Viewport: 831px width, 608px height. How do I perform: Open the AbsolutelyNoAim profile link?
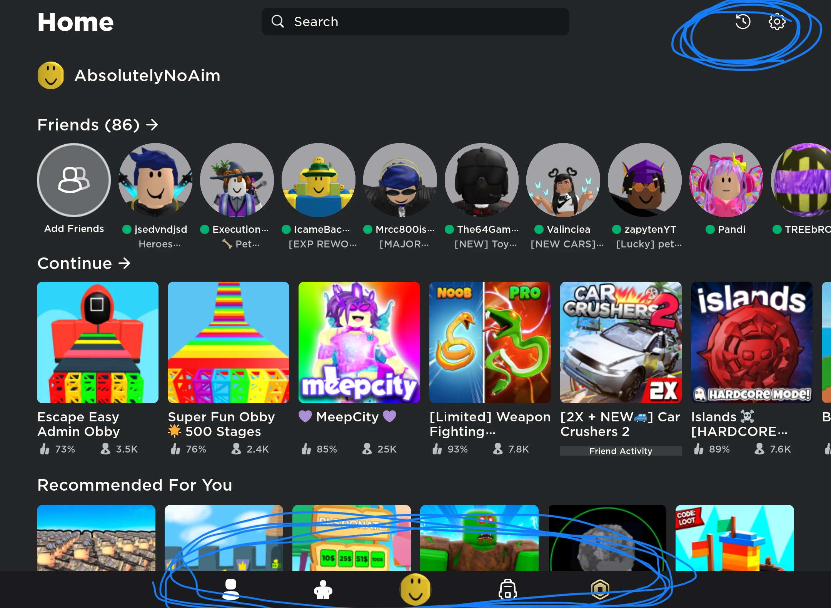point(147,75)
